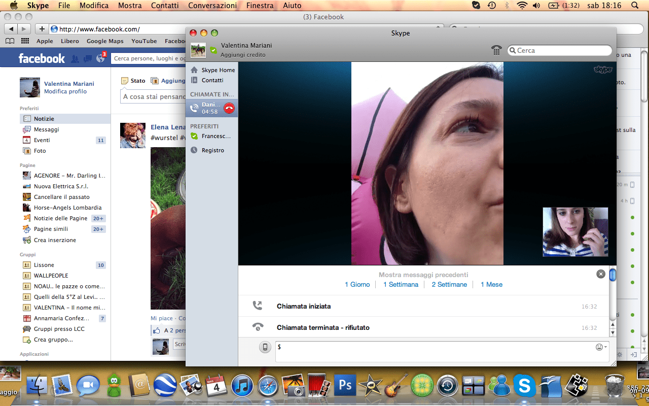Launch Photoshop from the Dock
The height and width of the screenshot is (406, 649).
[345, 386]
